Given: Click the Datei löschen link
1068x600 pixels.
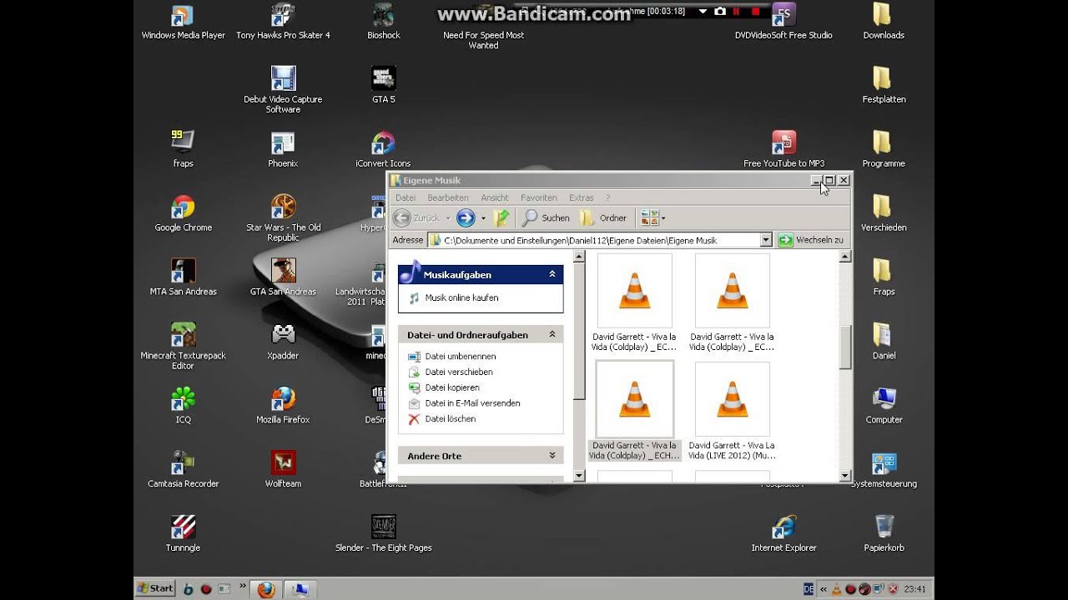Looking at the screenshot, I should [451, 419].
